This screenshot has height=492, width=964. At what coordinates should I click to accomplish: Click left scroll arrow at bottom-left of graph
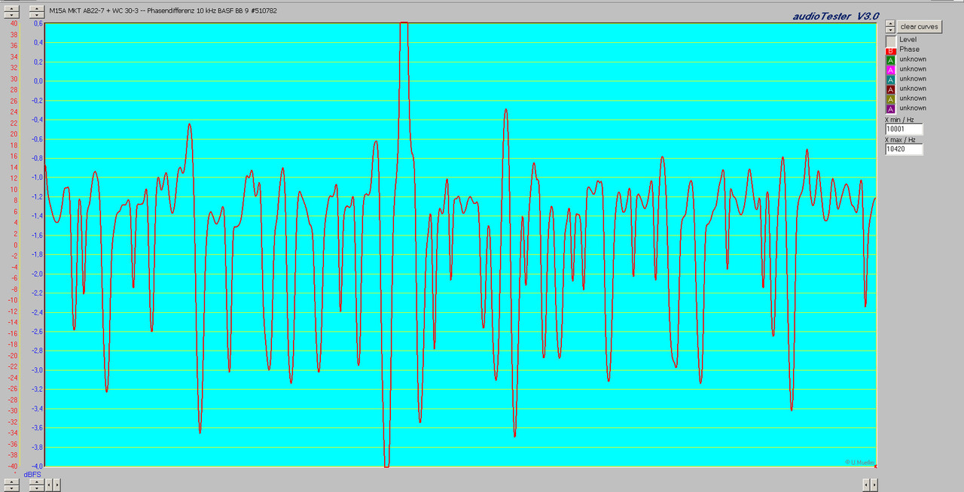pyautogui.click(x=49, y=485)
